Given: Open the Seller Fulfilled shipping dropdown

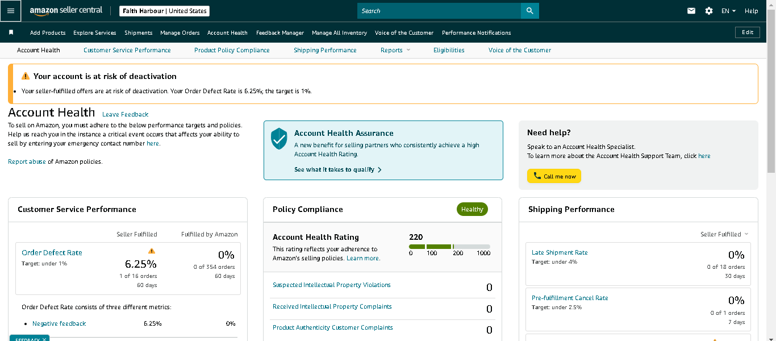Looking at the screenshot, I should 724,234.
